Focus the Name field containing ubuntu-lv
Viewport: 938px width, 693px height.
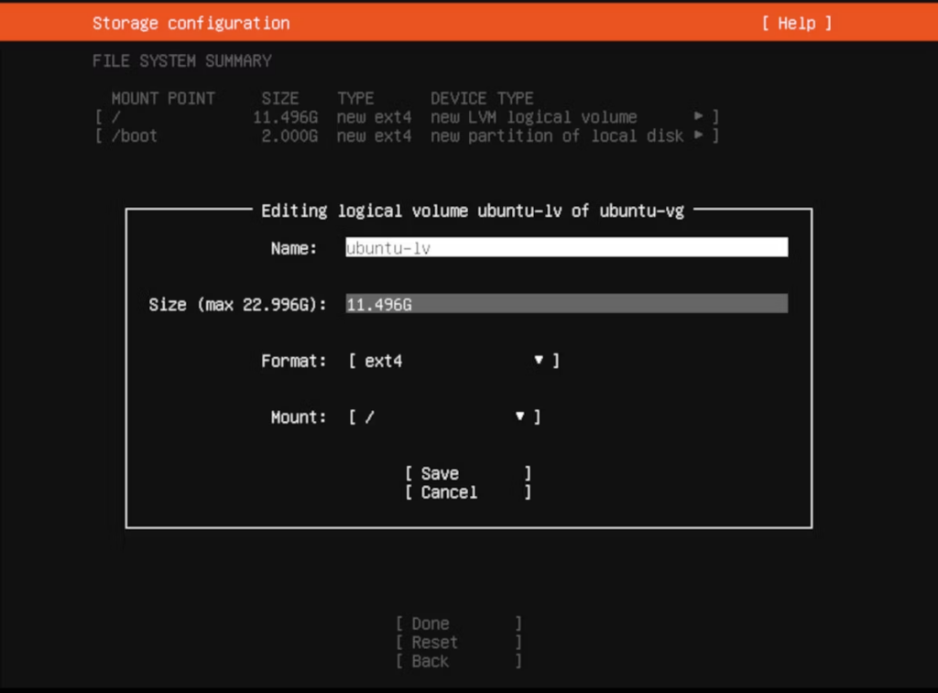tap(566, 247)
